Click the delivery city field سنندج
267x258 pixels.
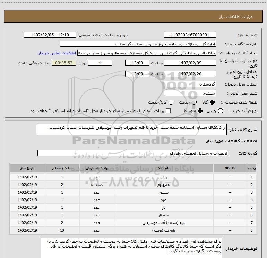coord(190,93)
